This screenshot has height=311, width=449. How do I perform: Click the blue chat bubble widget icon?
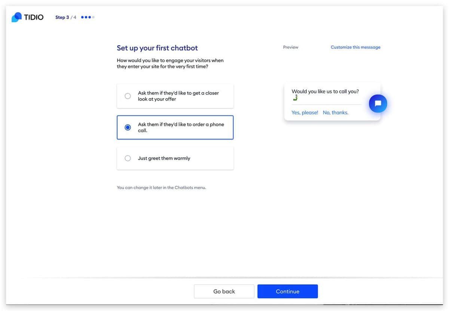coord(378,104)
